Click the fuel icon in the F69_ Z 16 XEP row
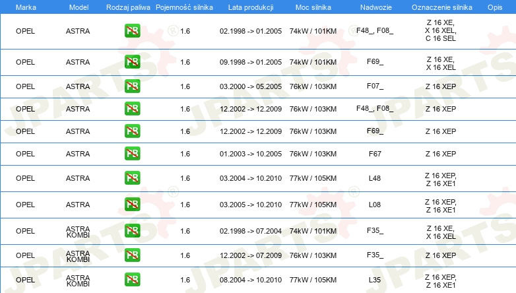The height and width of the screenshot is (293, 516). tap(132, 131)
